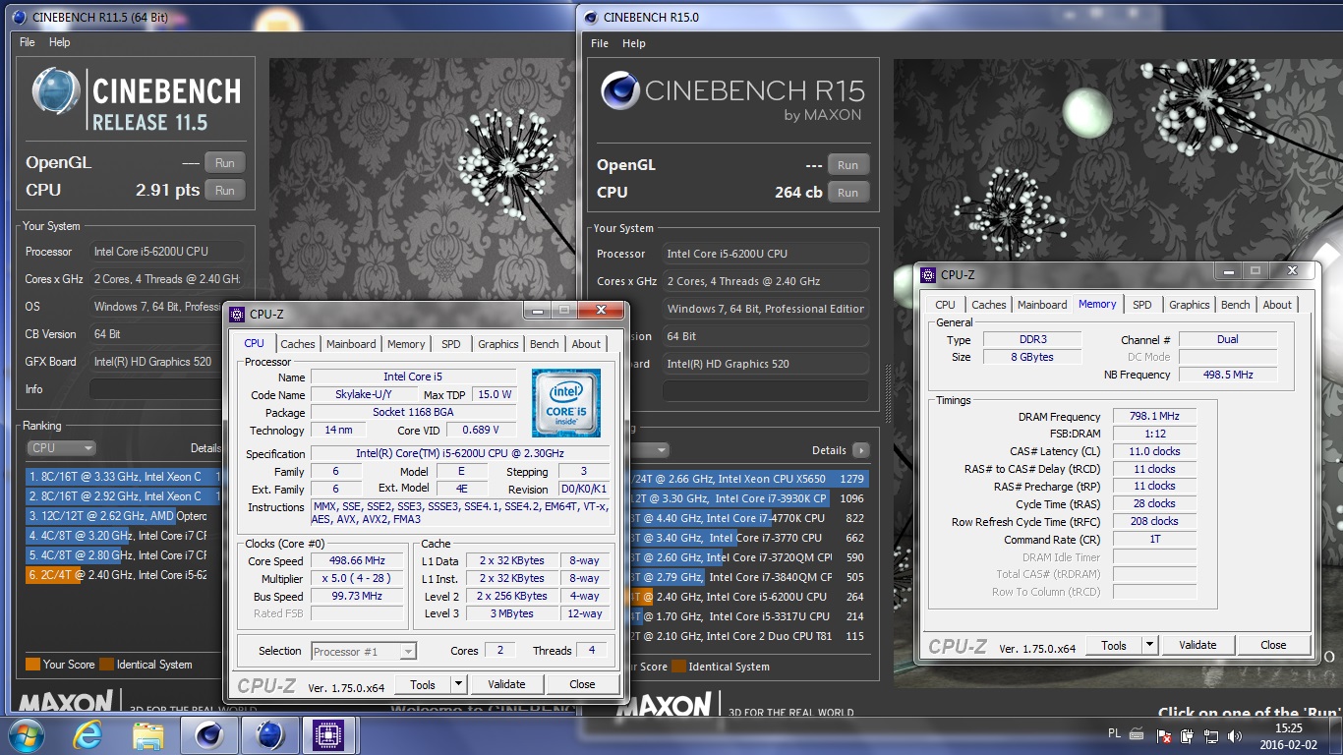Viewport: 1343px width, 755px height.
Task: Click Cinebench R15.0 title bar icon
Action: (591, 17)
